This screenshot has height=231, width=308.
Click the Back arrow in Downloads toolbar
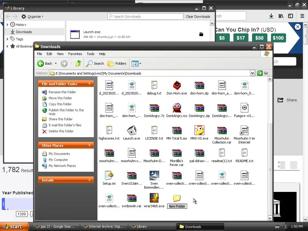point(41,63)
